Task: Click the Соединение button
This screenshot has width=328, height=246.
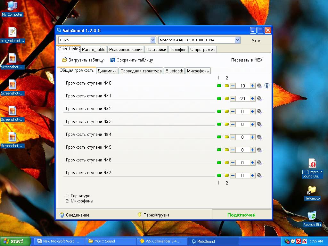Action: [x=74, y=215]
